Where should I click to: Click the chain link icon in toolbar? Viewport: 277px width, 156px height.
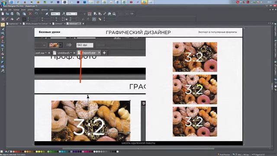pos(105,14)
